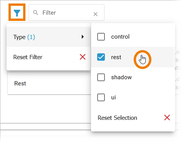The width and height of the screenshot is (182, 143).
Task: Select the ui label text
Action: coord(113,97)
